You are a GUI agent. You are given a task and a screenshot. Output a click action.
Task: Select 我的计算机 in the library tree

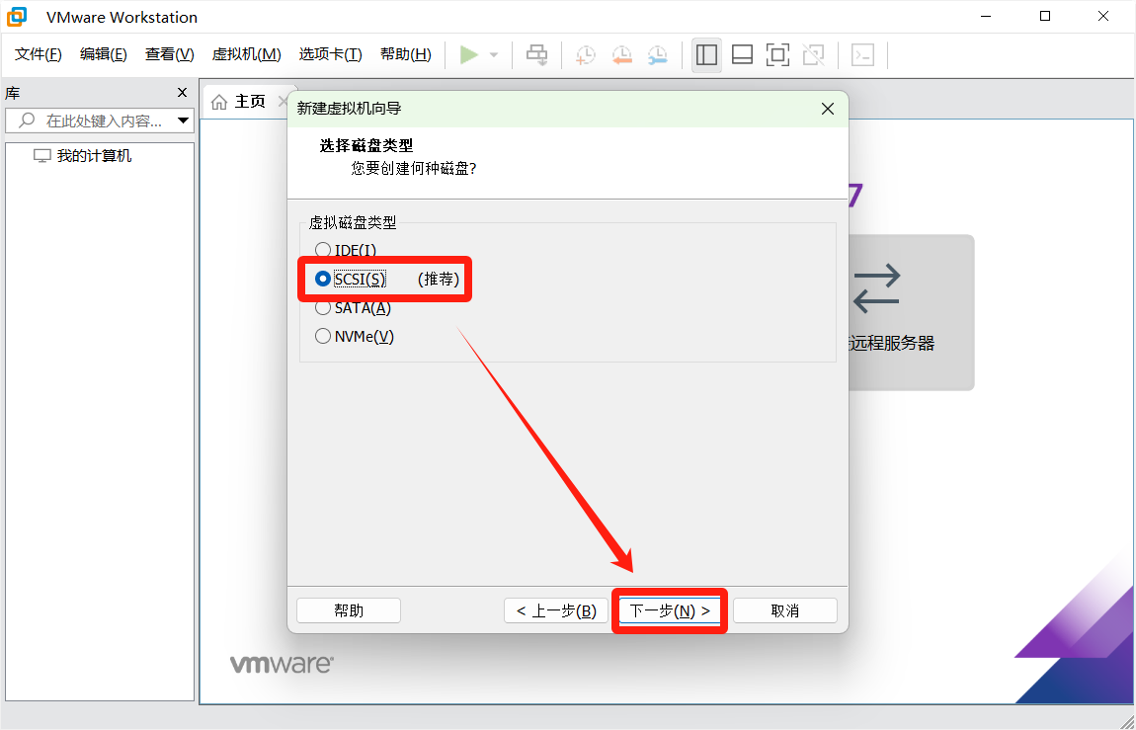coord(93,156)
